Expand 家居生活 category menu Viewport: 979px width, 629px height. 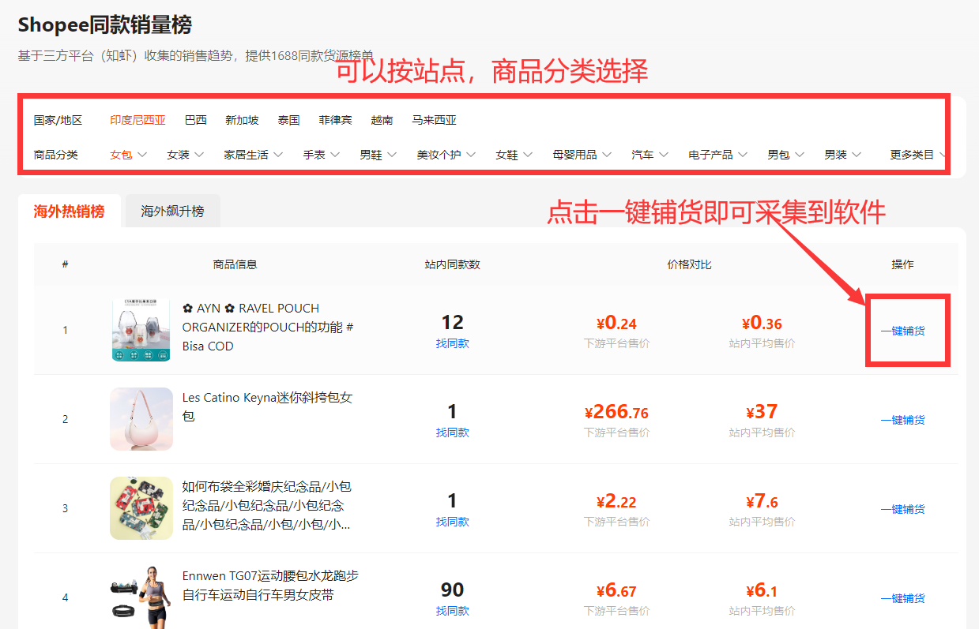click(x=254, y=155)
